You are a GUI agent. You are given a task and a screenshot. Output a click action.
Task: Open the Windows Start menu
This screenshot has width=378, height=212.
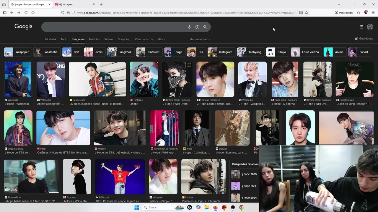[137, 207]
